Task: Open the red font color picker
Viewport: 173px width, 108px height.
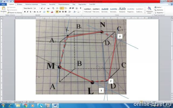Action: pyautogui.click(x=52, y=12)
